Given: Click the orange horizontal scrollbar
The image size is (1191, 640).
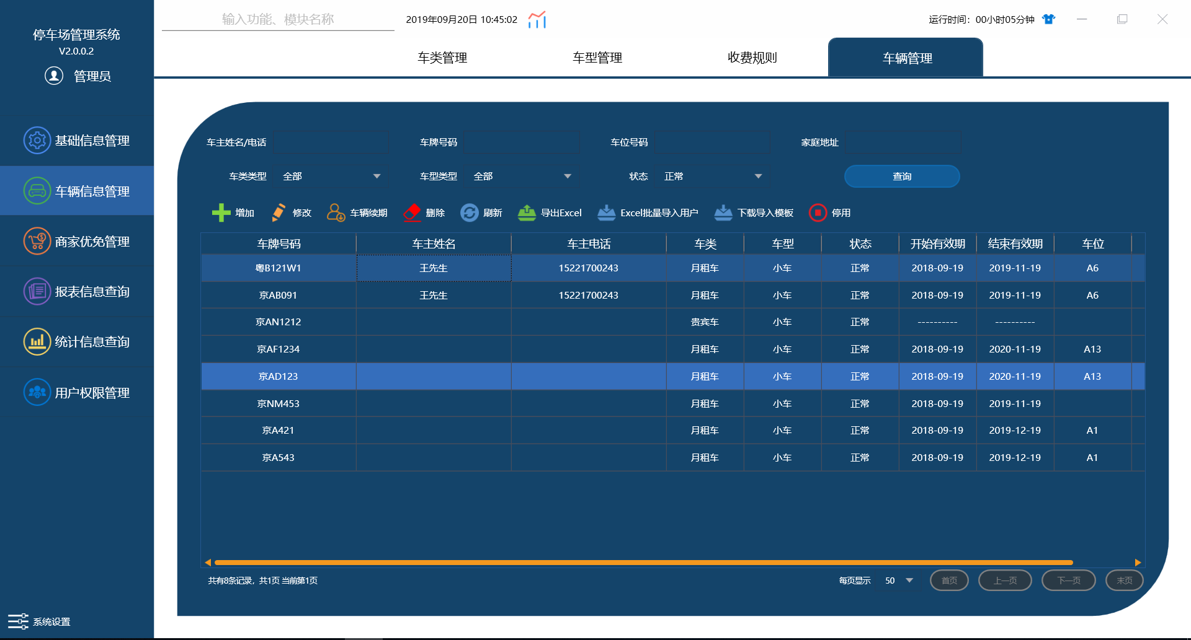Looking at the screenshot, I should point(644,563).
